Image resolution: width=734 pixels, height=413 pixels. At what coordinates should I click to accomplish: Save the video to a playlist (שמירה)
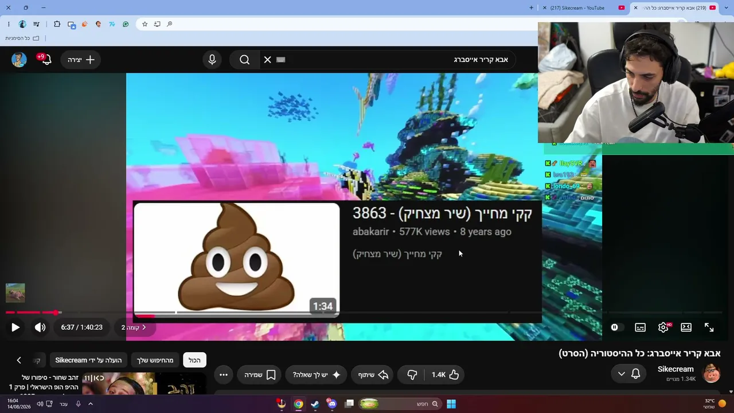click(260, 375)
